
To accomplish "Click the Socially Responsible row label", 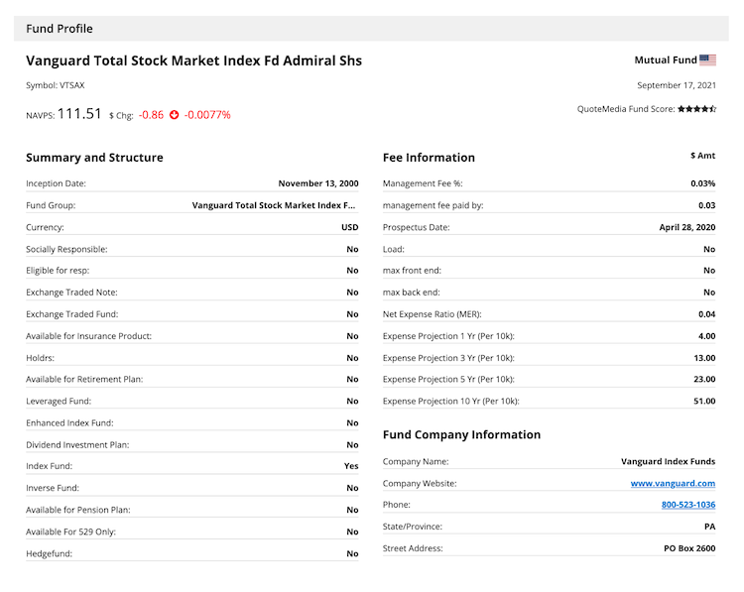I will coord(66,249).
